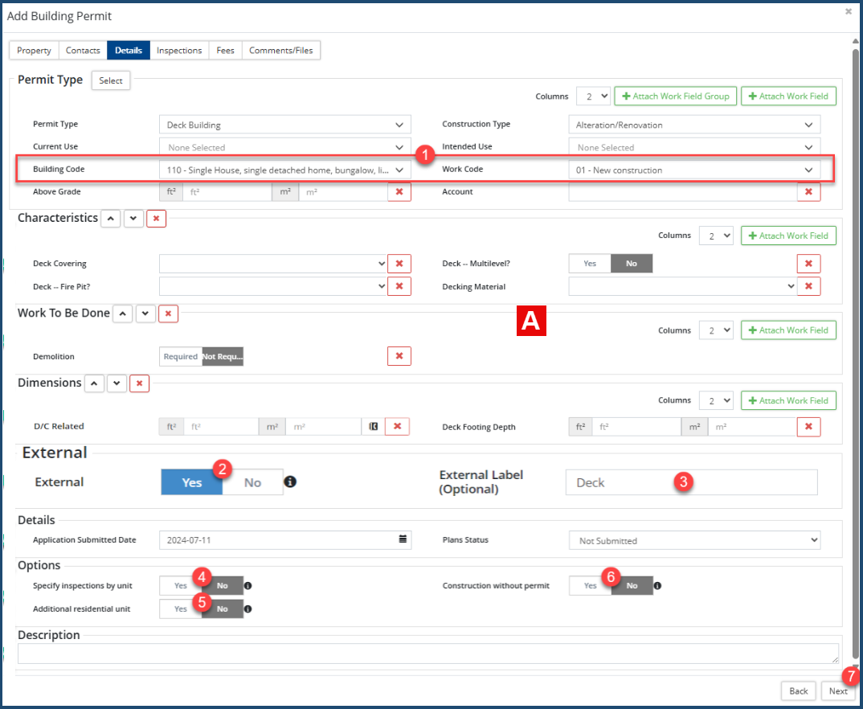Open the Deck Covering dropdown
The height and width of the screenshot is (709, 863).
tap(273, 264)
